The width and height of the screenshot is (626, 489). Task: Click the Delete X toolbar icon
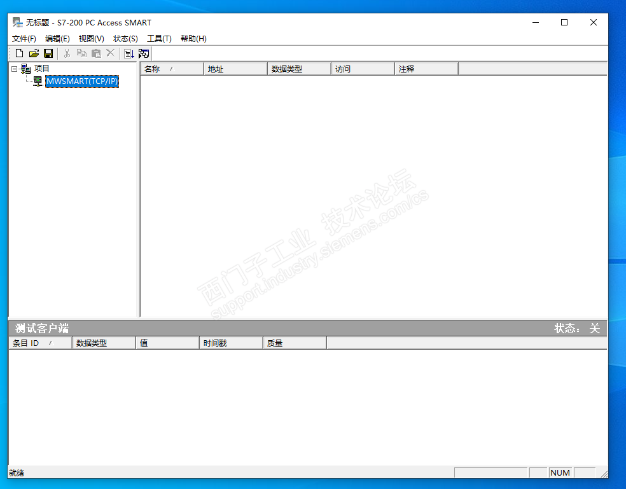point(111,53)
